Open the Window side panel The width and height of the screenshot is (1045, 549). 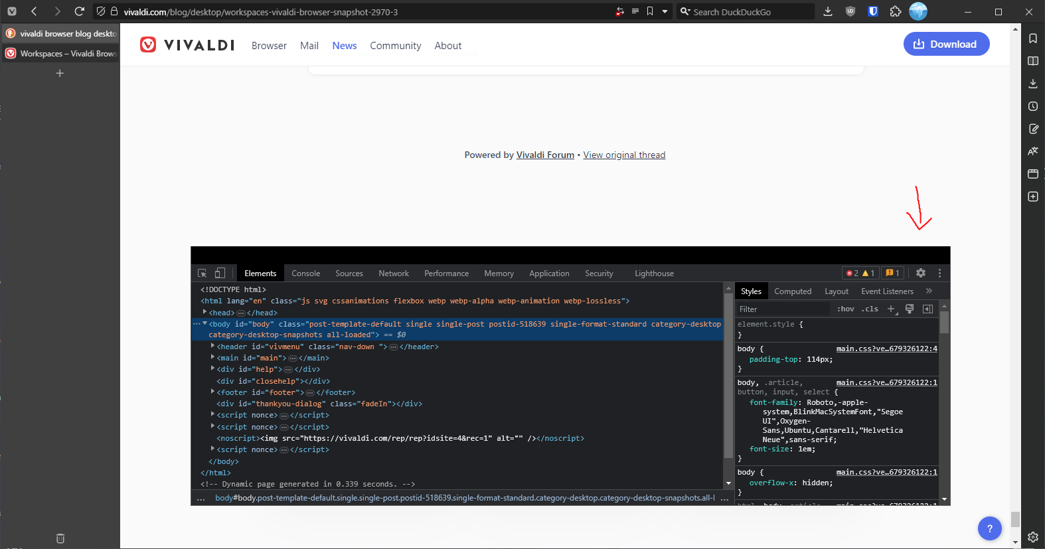coord(1033,174)
